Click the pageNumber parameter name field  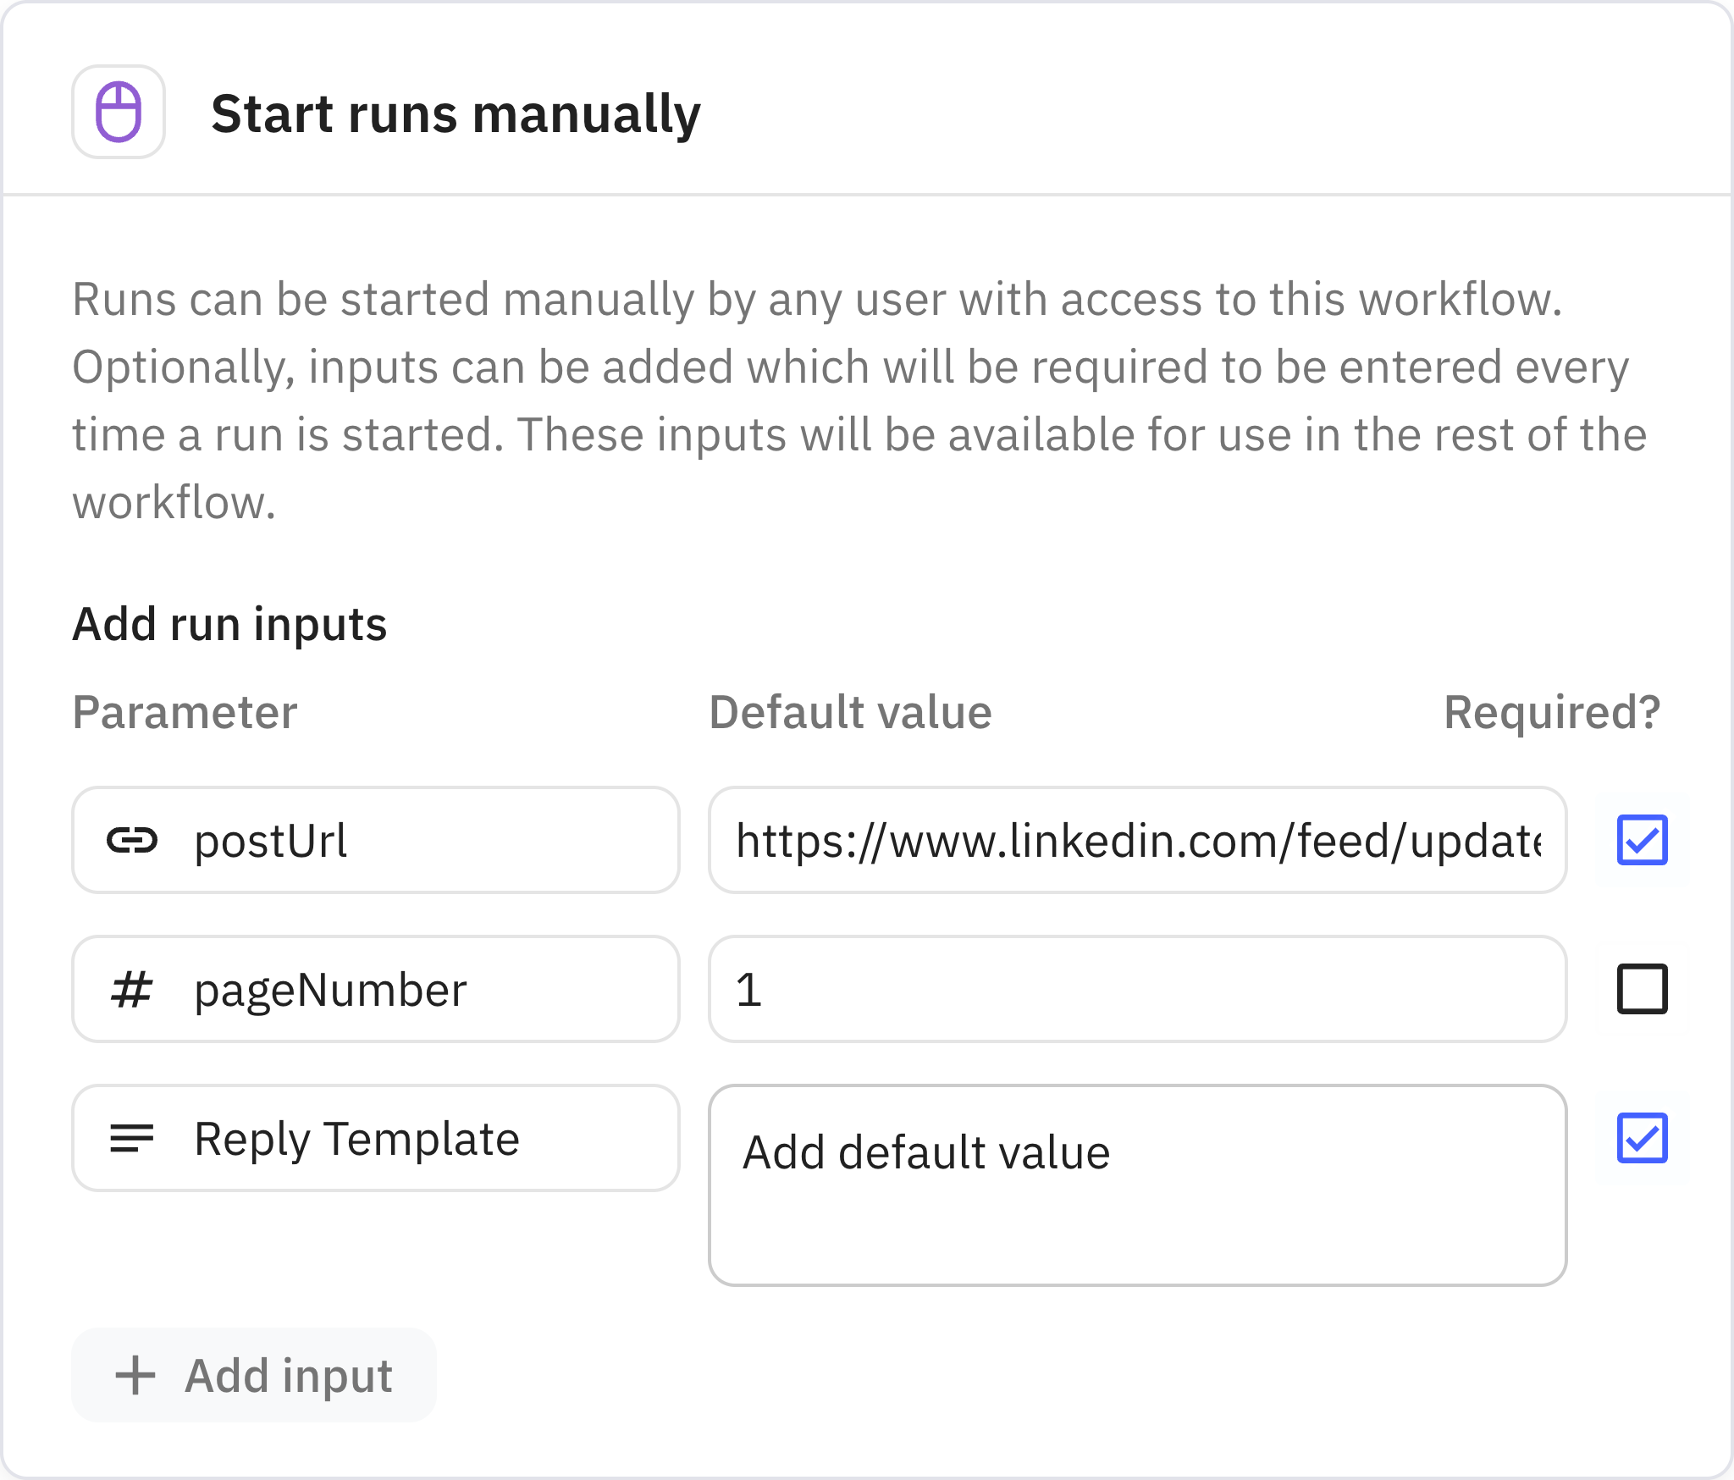tap(423, 990)
